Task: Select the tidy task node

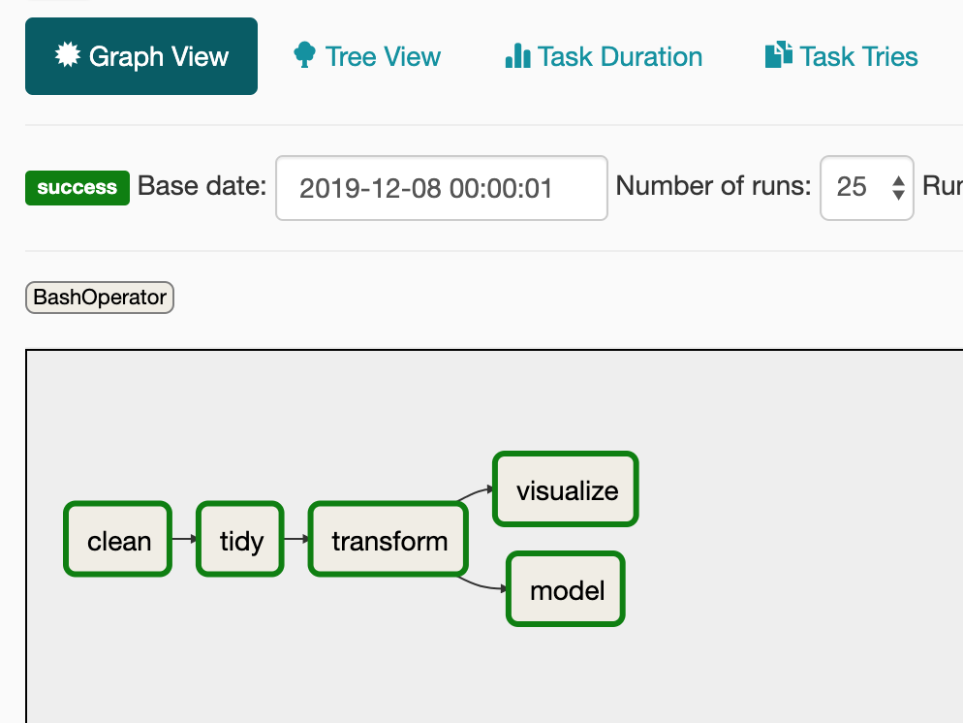Action: (240, 539)
